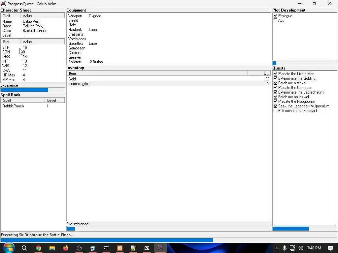338x253 pixels.
Task: Click the task progress bar at bottom
Action: click(x=169, y=240)
